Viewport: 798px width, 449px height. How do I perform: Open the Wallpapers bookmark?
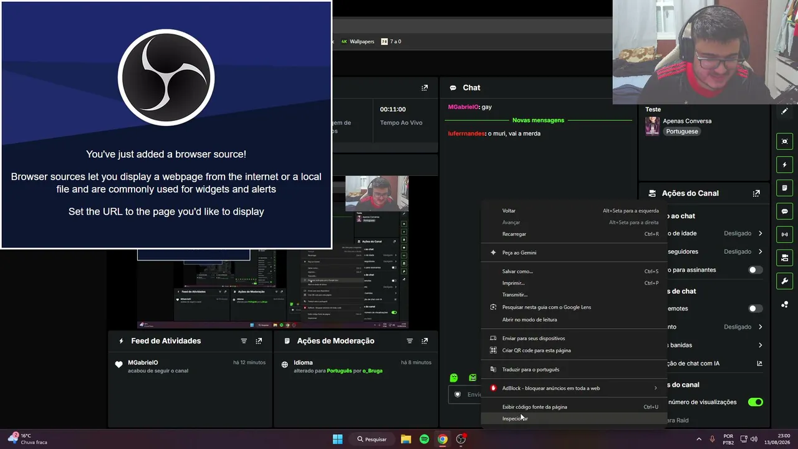click(357, 42)
